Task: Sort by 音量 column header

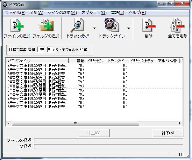Action: [x=77, y=61]
